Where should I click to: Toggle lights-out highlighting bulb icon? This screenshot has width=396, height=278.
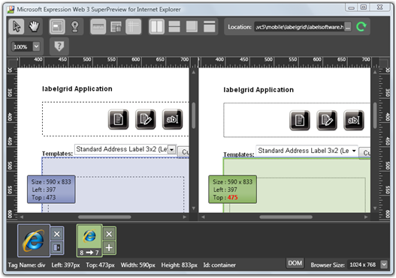[x=74, y=26]
